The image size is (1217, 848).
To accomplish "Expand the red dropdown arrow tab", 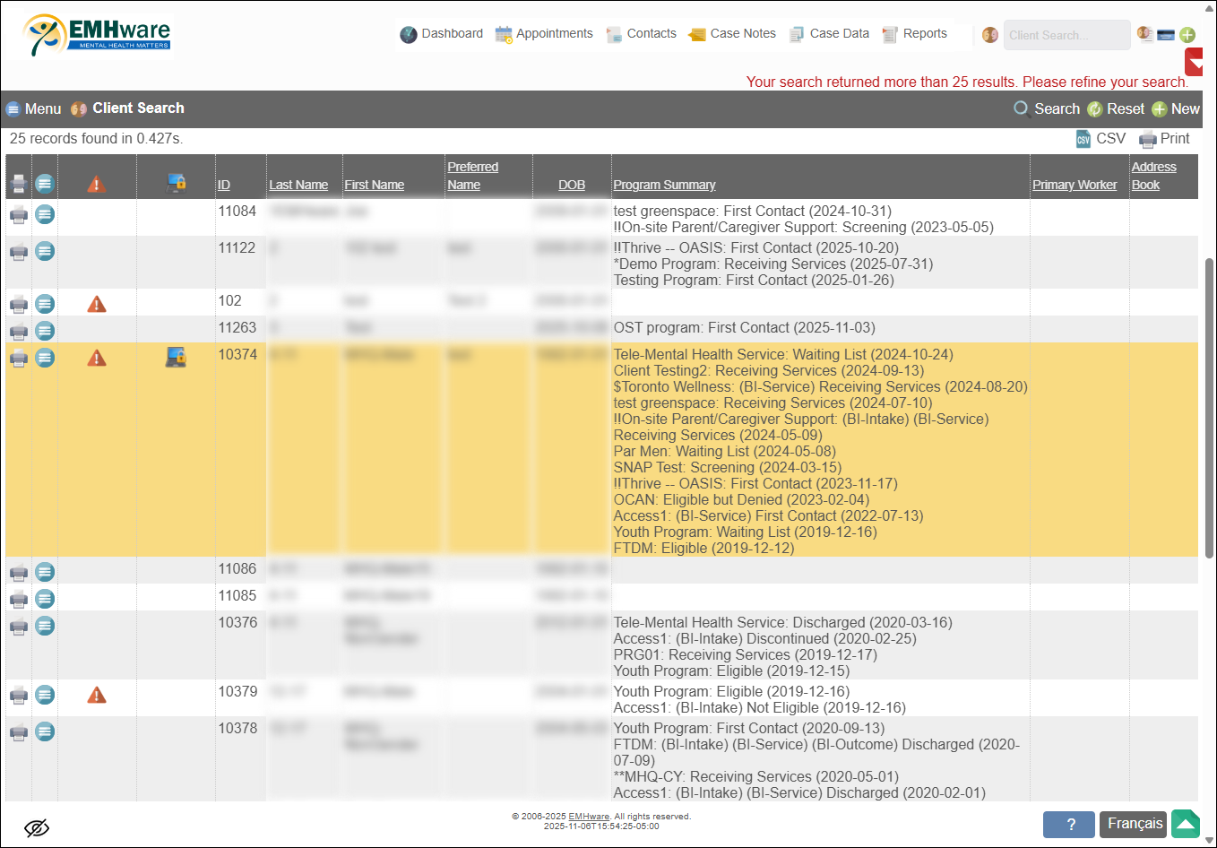I will 1195,63.
